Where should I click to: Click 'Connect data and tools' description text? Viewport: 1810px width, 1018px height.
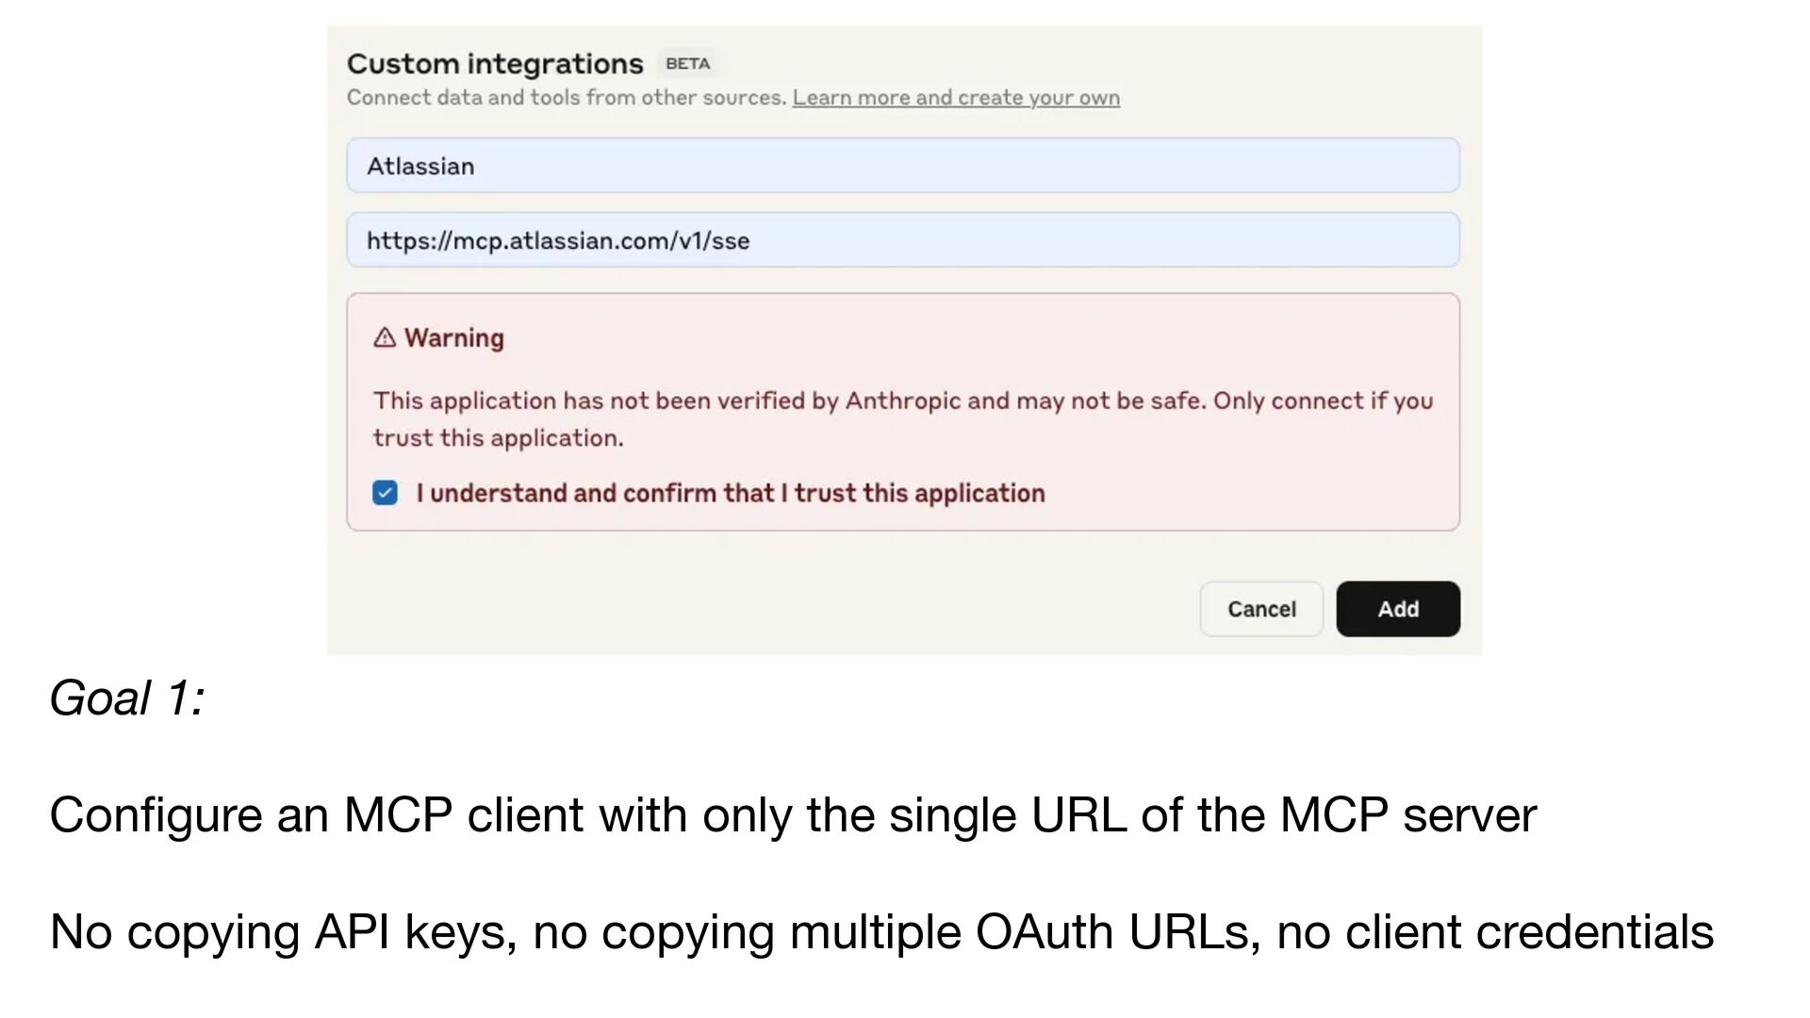click(x=566, y=98)
